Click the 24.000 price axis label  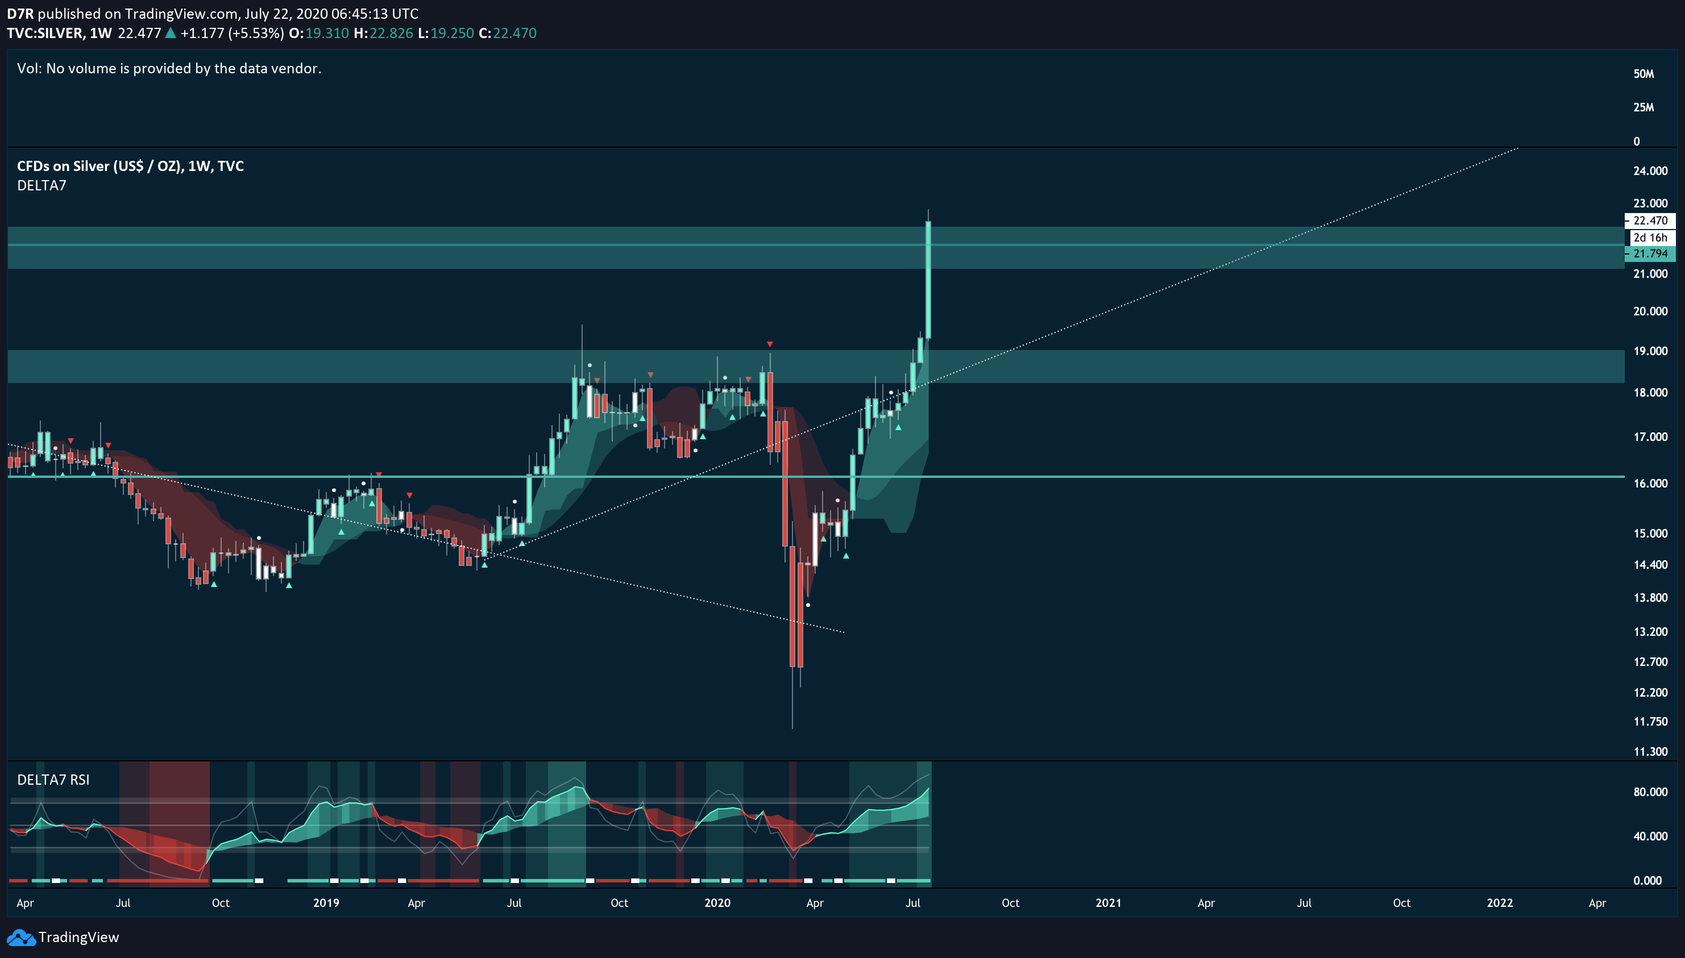[x=1650, y=171]
